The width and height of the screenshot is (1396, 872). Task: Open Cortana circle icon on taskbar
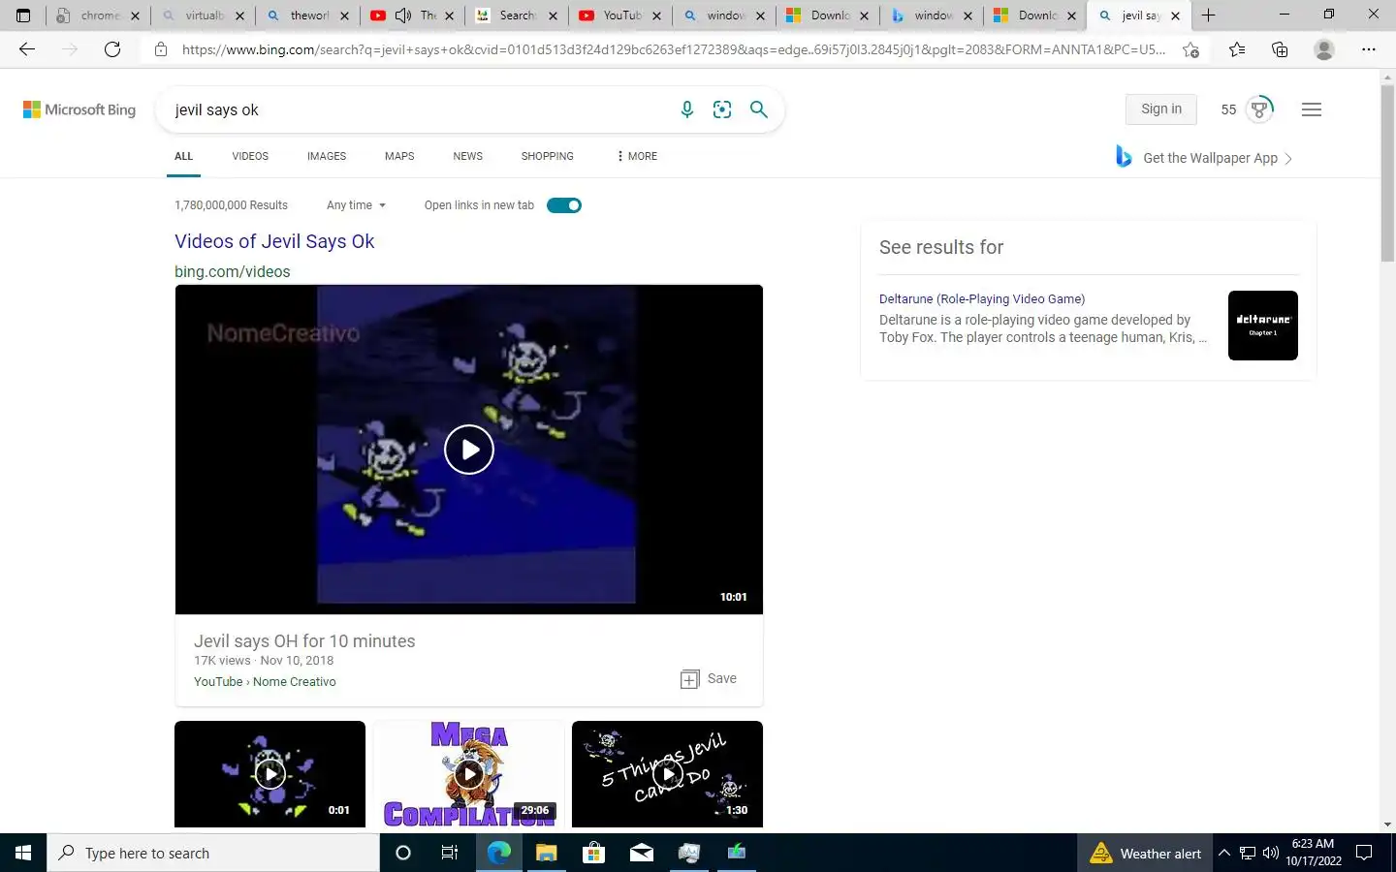click(403, 853)
